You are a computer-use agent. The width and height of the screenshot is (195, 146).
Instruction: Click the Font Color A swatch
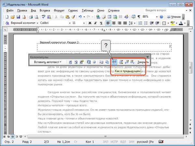pos(181,23)
